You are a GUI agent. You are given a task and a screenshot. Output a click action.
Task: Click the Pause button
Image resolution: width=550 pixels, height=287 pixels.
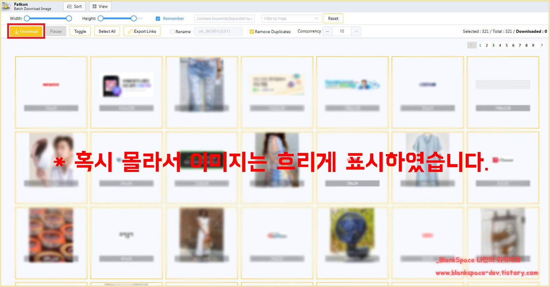[x=56, y=31]
